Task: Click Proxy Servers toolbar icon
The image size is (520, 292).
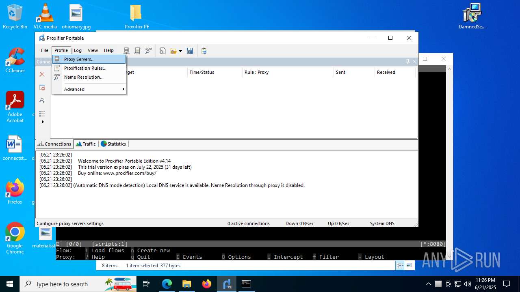Action: tap(127, 51)
